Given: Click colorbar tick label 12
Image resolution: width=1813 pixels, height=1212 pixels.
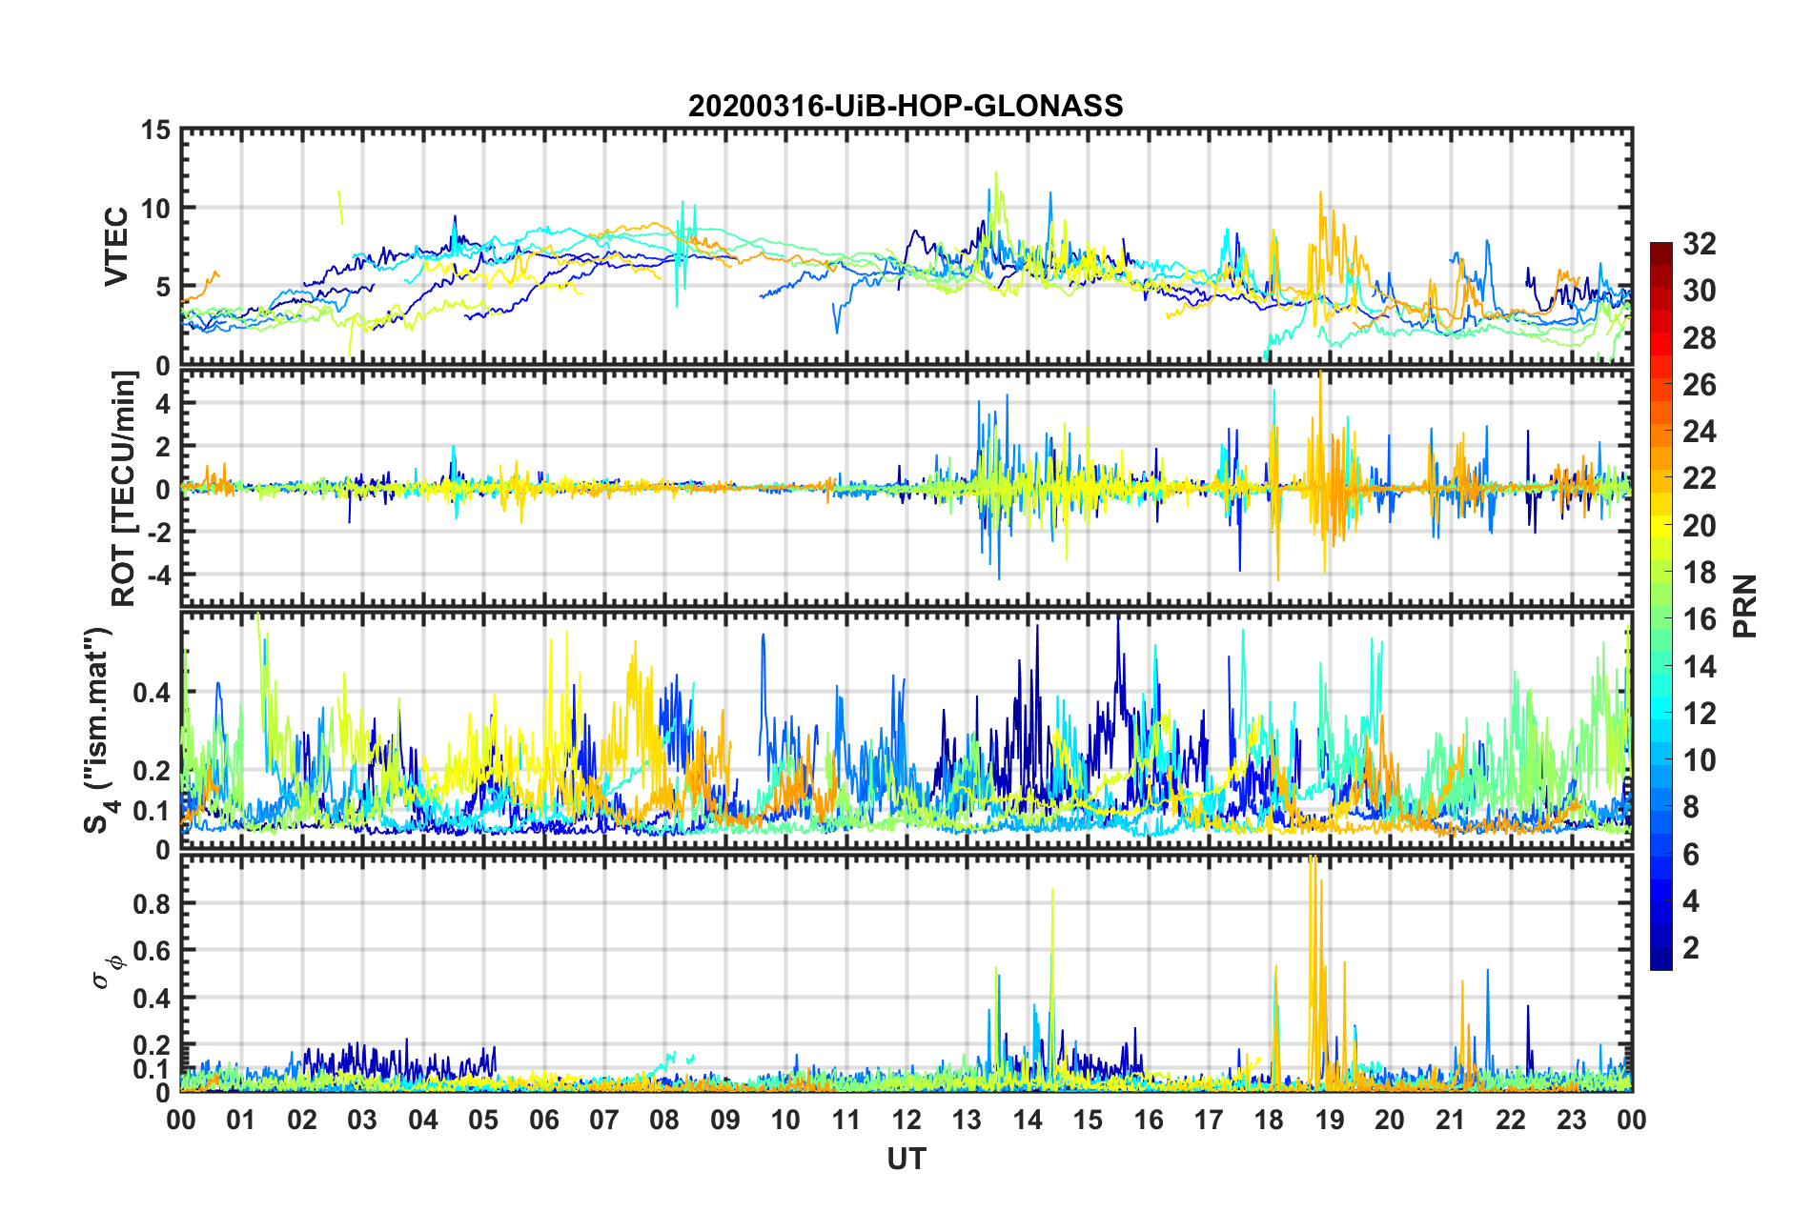Looking at the screenshot, I should tap(1699, 714).
